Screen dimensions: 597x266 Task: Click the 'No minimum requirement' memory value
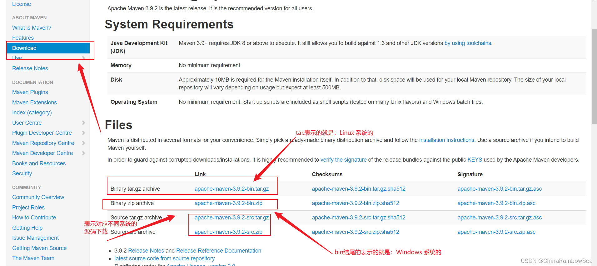click(x=209, y=65)
